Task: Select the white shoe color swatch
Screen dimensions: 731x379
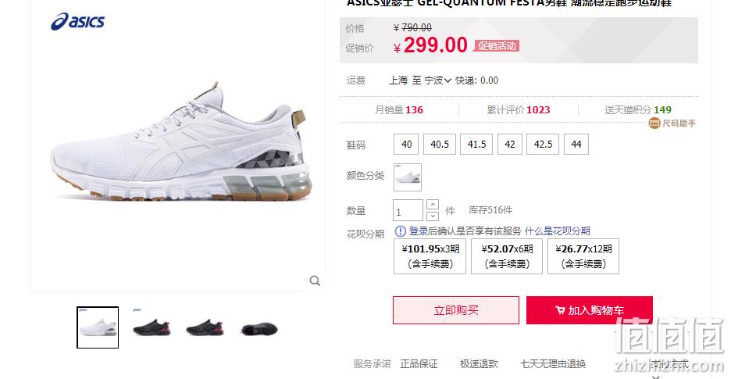Action: pos(408,177)
